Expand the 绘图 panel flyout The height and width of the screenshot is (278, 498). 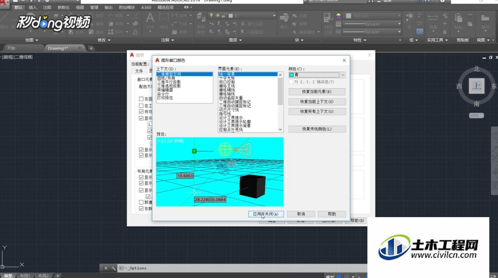pyautogui.click(x=32, y=40)
